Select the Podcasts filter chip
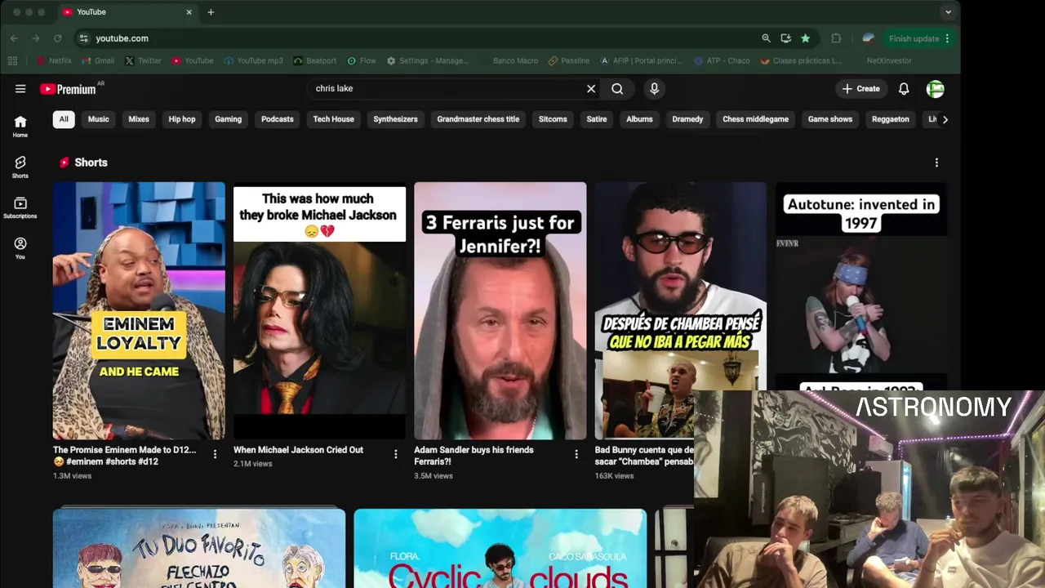 coord(278,119)
